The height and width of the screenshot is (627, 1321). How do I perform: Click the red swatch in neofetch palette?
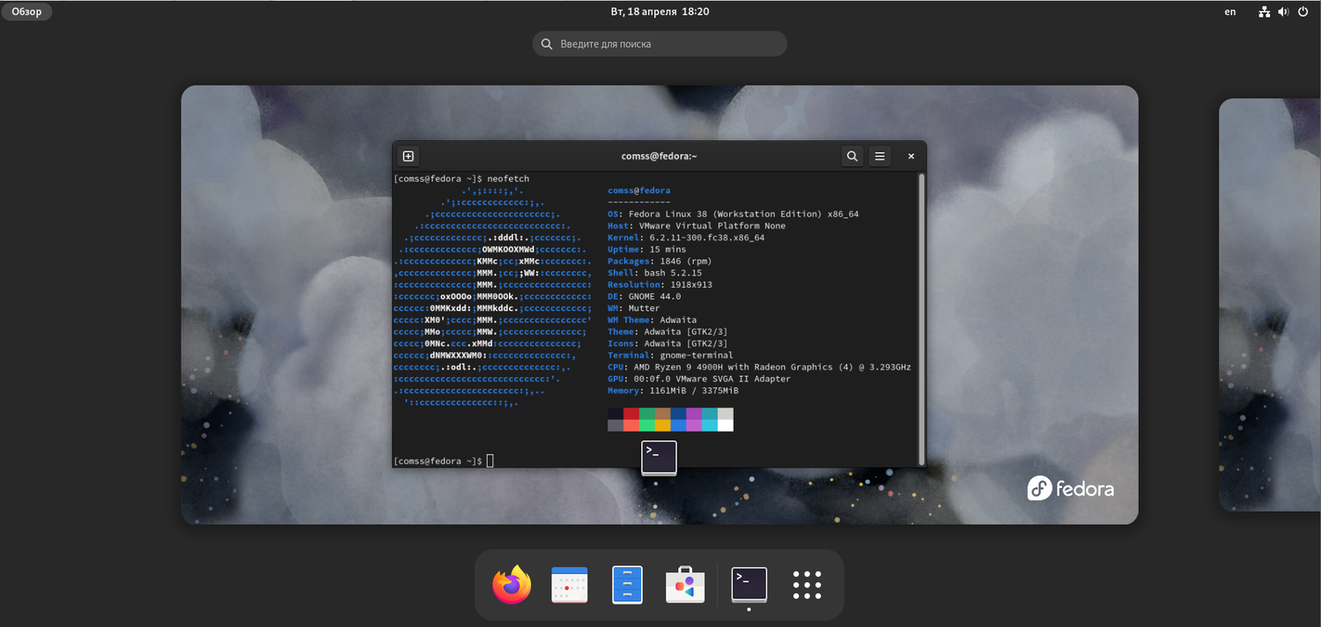point(631,413)
